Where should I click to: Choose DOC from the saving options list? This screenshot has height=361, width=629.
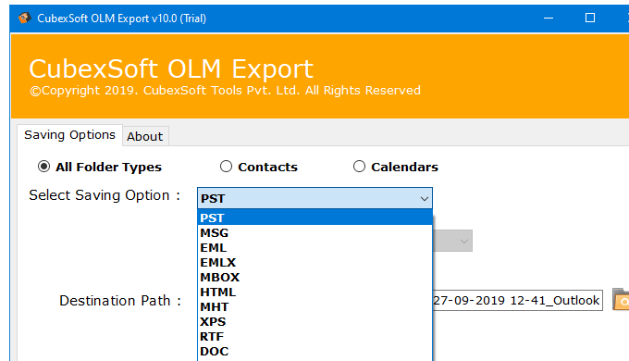[x=314, y=352]
